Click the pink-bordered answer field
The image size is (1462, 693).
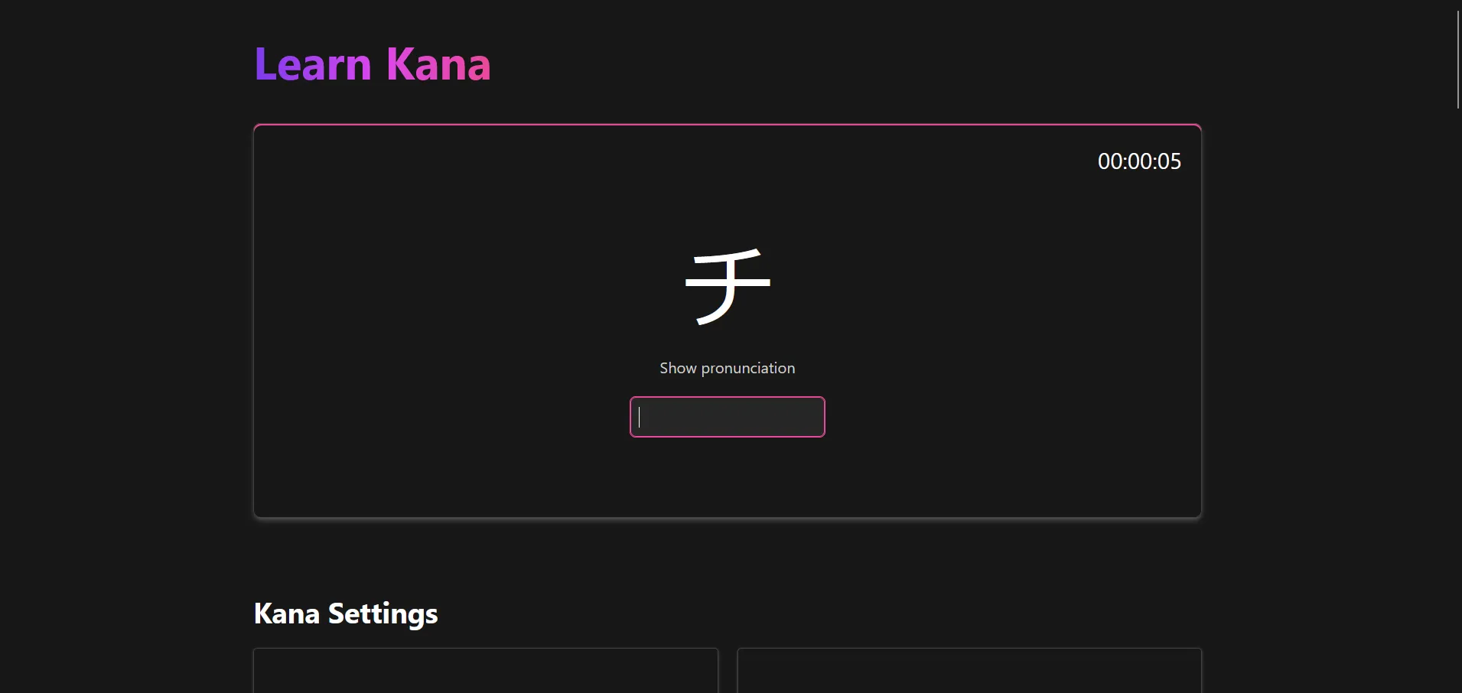pos(727,417)
